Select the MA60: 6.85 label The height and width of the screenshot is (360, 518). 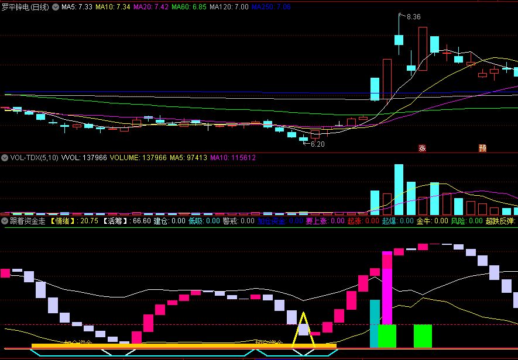coord(189,7)
